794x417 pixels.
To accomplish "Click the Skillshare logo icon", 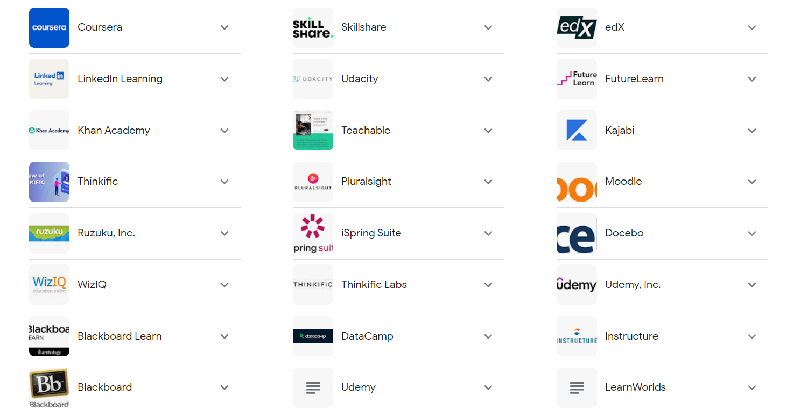I will click(313, 27).
